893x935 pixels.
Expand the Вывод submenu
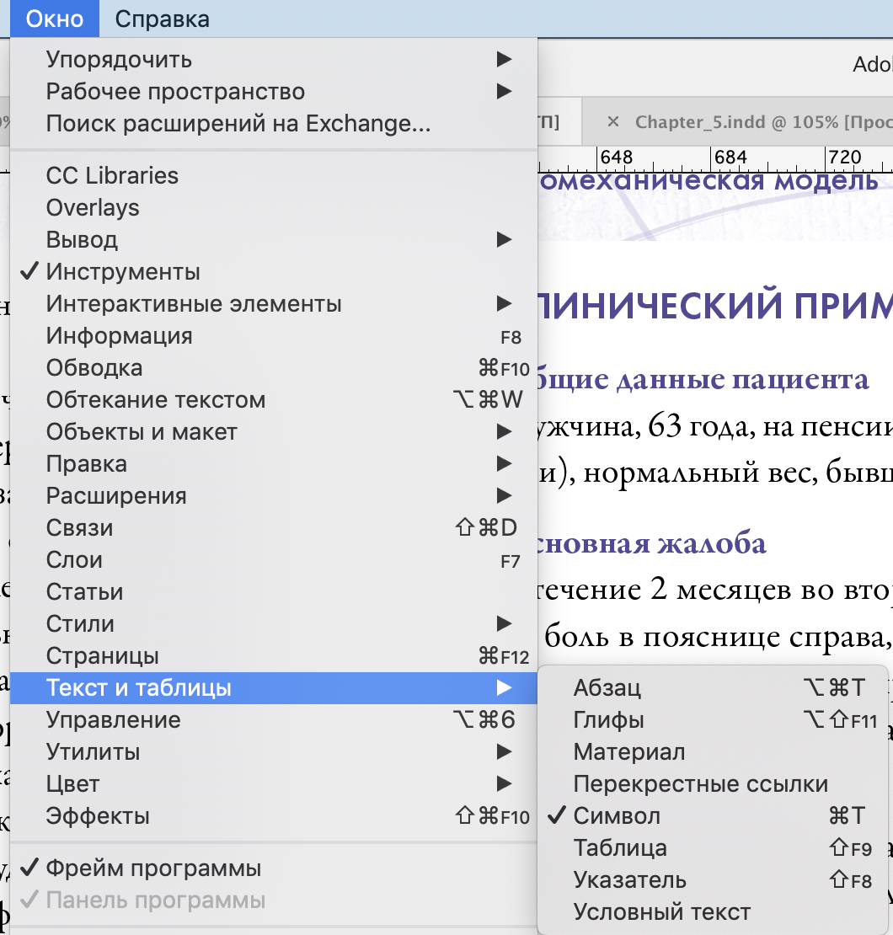(274, 240)
